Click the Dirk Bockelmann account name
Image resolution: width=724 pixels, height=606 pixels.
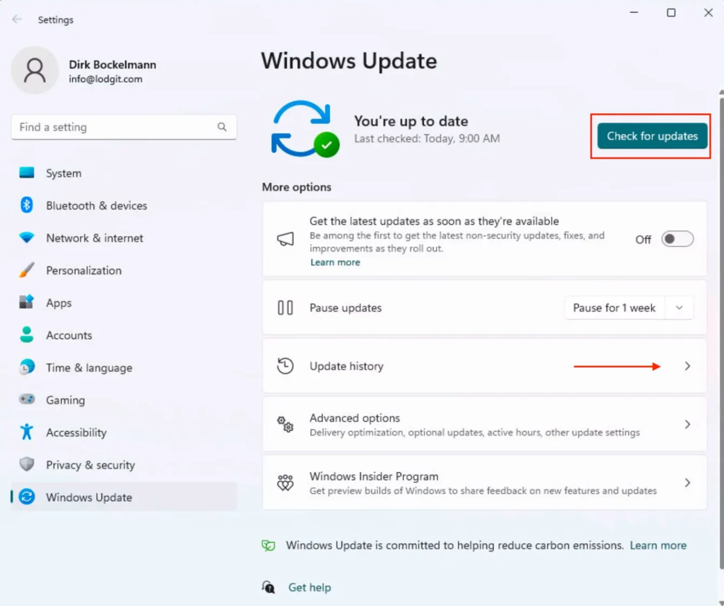click(112, 64)
